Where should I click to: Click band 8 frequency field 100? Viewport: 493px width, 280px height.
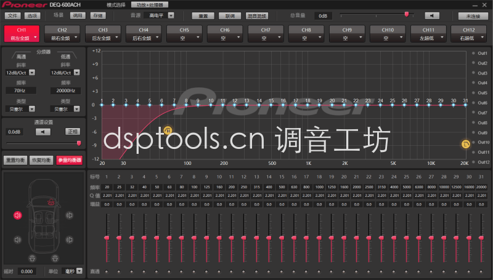[x=194, y=187]
